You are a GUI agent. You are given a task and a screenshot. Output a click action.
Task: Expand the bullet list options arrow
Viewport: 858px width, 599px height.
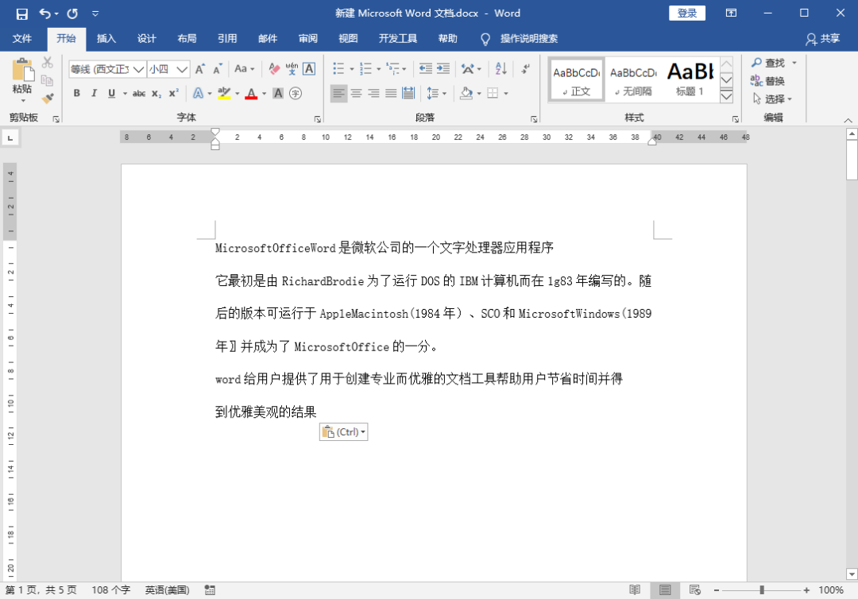click(x=352, y=69)
